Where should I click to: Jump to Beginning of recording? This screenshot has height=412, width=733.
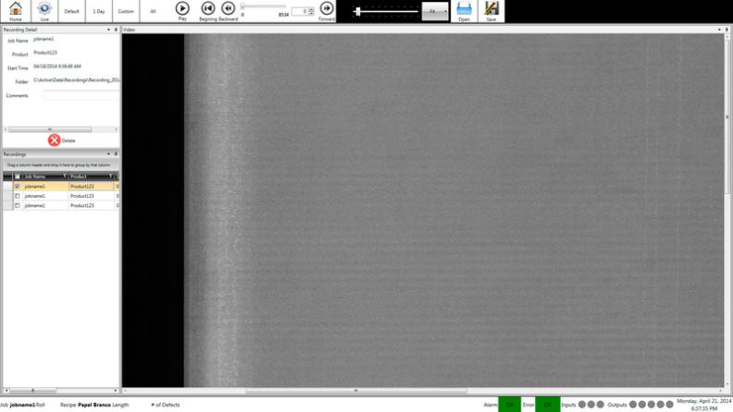point(208,10)
